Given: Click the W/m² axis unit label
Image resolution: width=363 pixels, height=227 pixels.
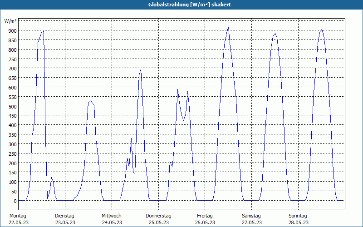Looking at the screenshot, I should 10,21.
